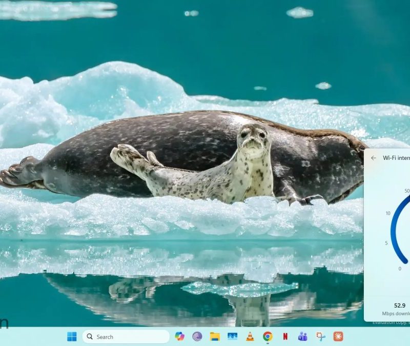Click the Wi-Fi internet panel title
This screenshot has height=346, width=410.
(x=396, y=158)
